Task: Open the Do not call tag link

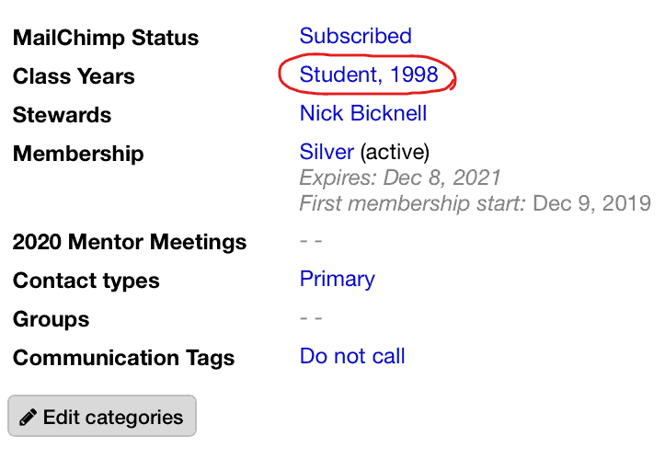Action: pos(352,356)
